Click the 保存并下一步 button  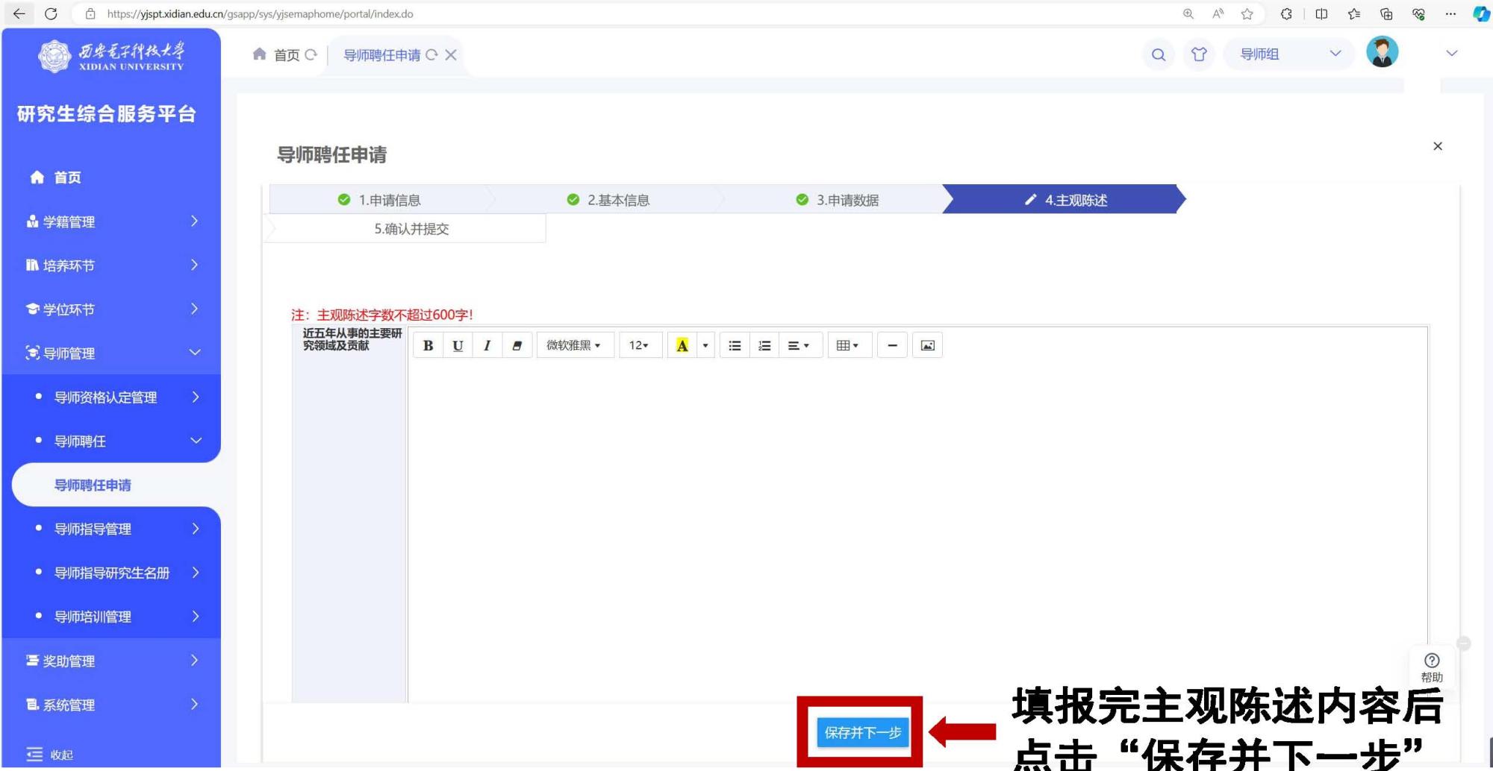[x=862, y=732]
